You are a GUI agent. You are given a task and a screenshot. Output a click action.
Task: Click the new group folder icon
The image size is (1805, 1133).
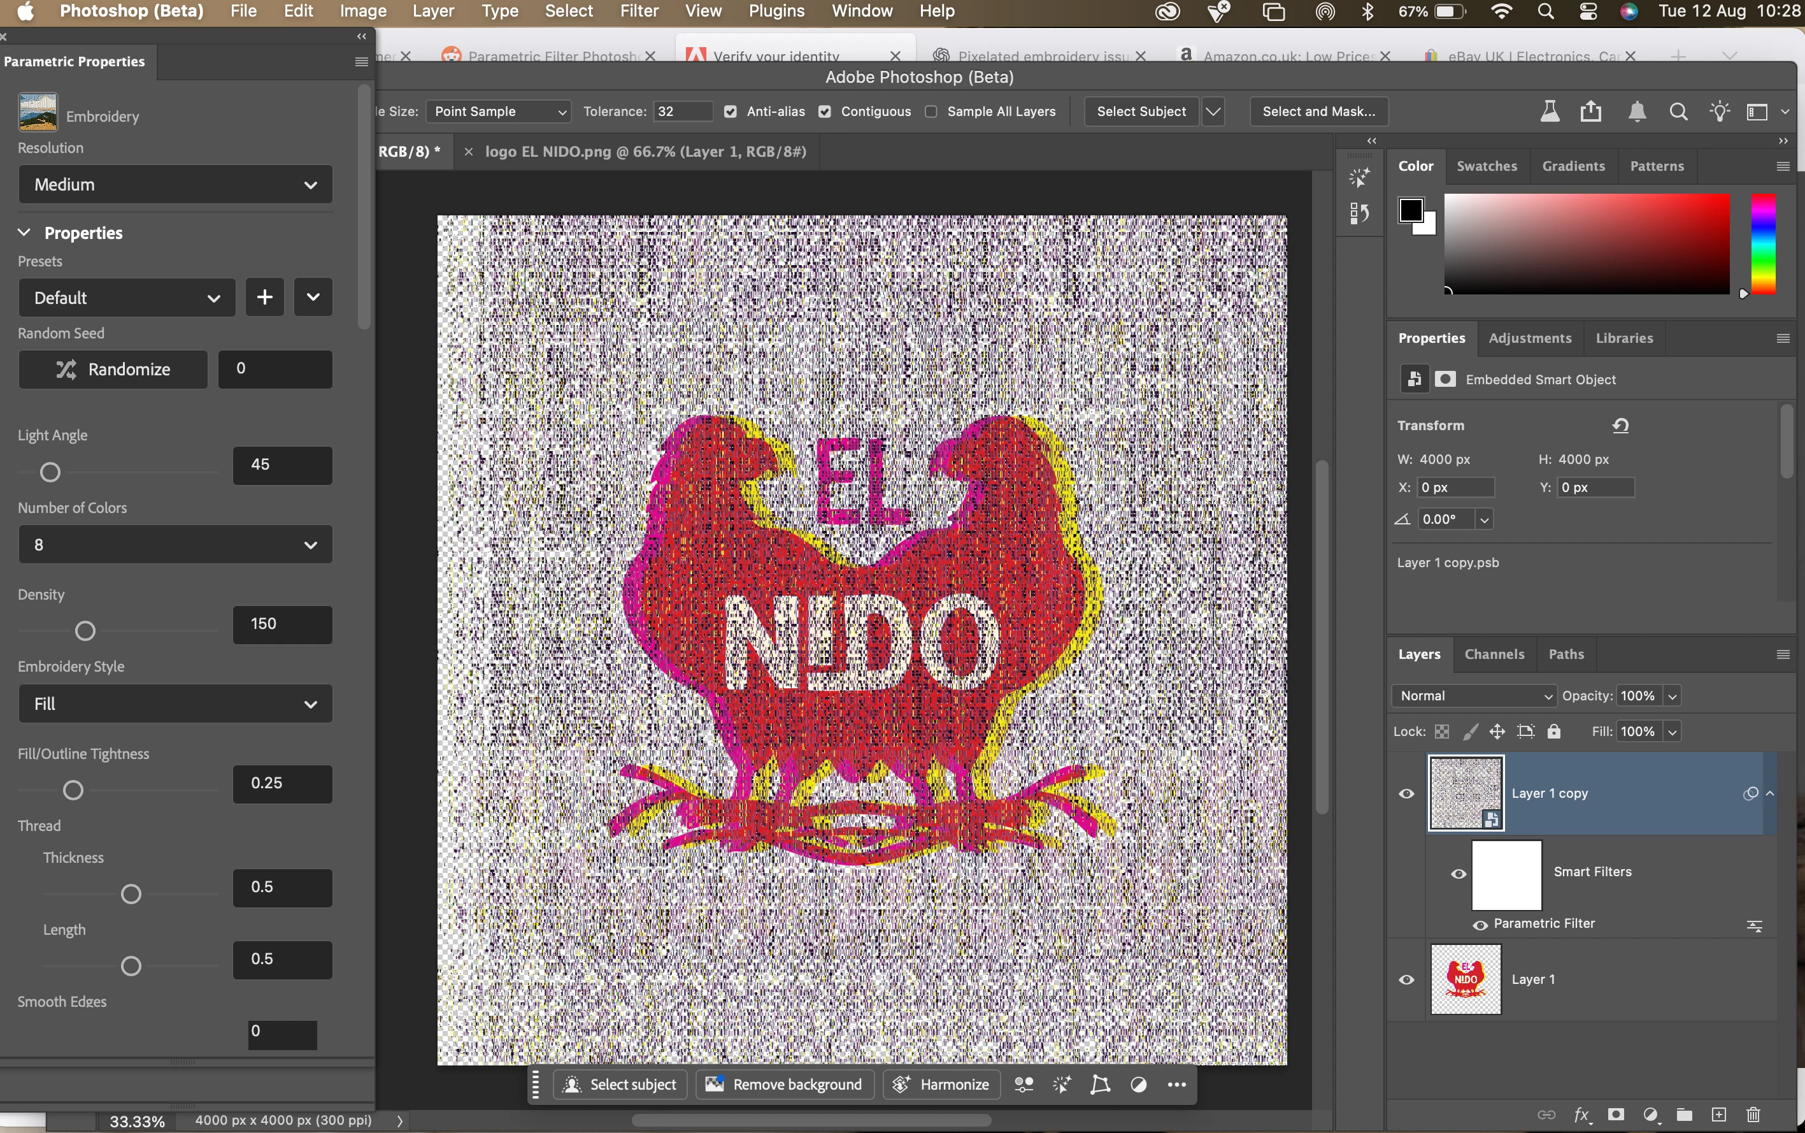coord(1685,1115)
